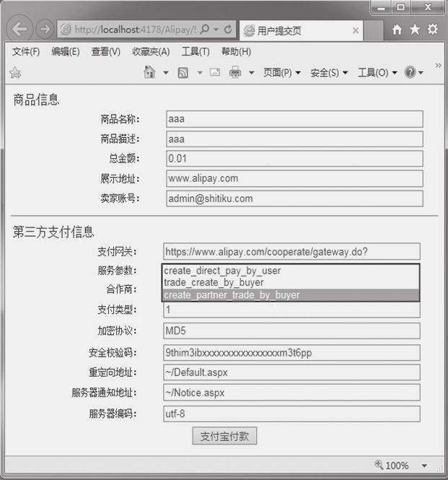Screen dimensions: 448x480
Task: Open Favorites with the star icon
Action: 415,30
